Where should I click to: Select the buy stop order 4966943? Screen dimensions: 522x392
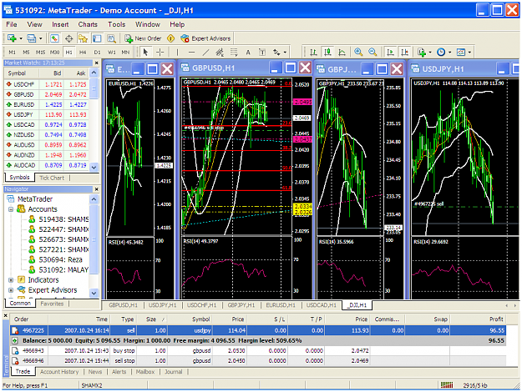[x=258, y=351]
